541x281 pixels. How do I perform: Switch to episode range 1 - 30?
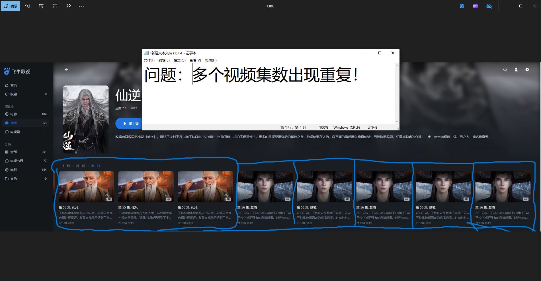click(66, 166)
